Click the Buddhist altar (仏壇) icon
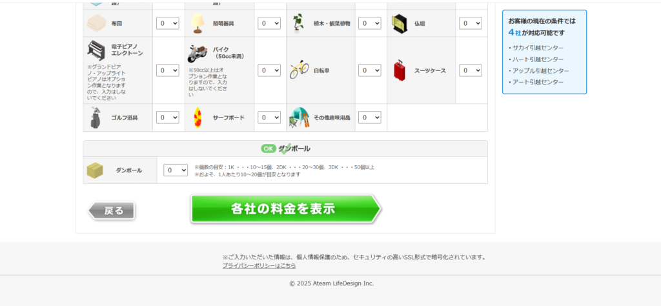This screenshot has height=306, width=661. coord(399,24)
